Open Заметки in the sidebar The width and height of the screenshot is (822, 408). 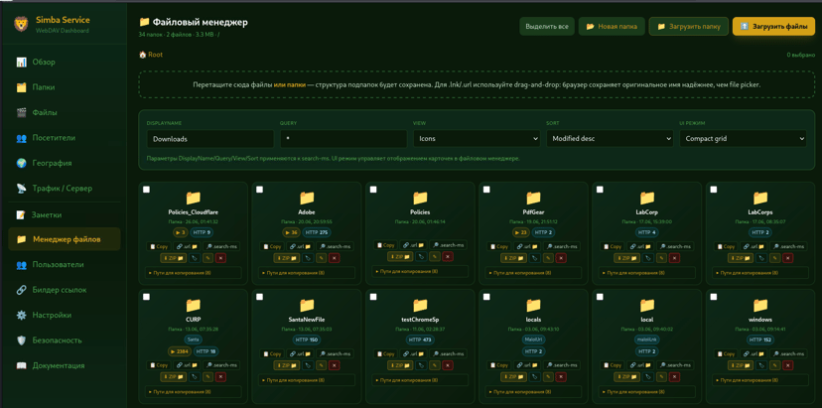pyautogui.click(x=65, y=215)
